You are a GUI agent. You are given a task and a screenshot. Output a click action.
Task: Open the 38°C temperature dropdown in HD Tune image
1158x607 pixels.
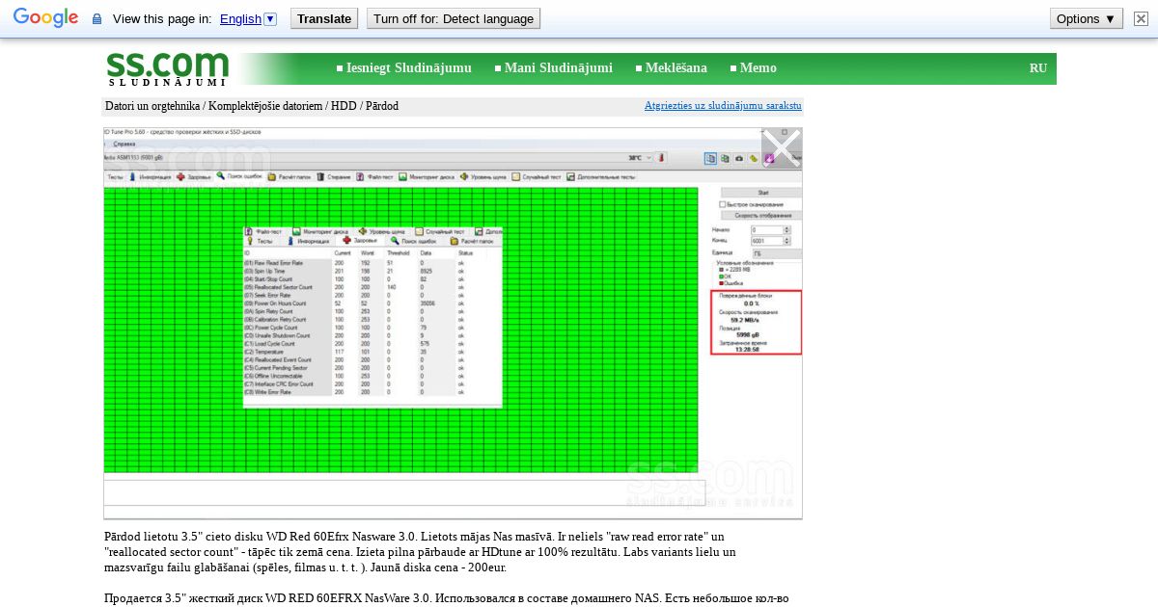[648, 158]
